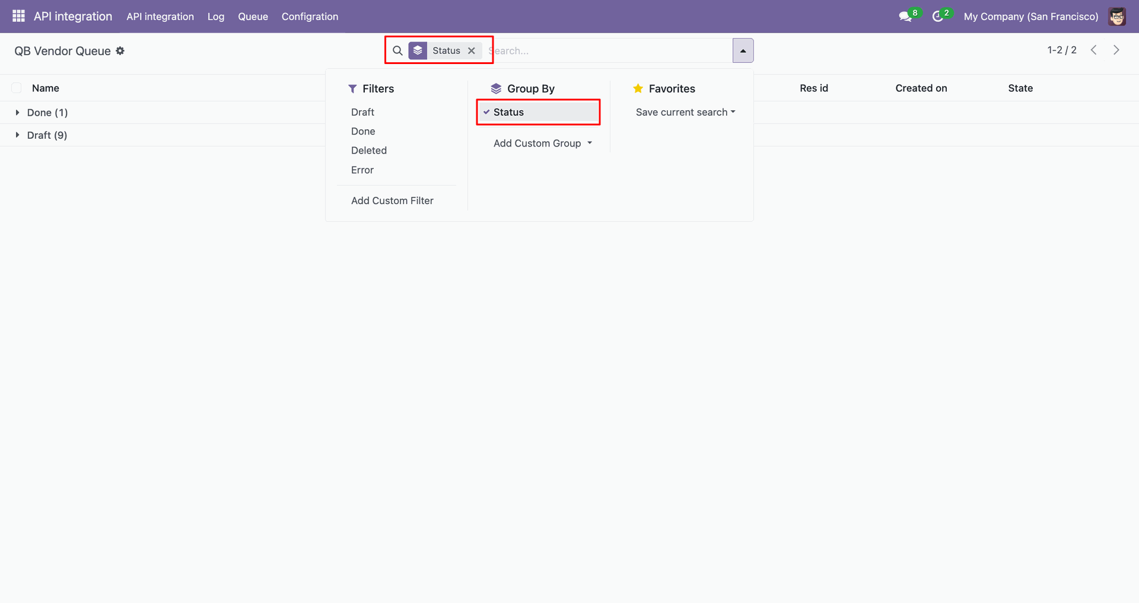The width and height of the screenshot is (1139, 603).
Task: Toggle the select-all records checkbox
Action: point(17,88)
